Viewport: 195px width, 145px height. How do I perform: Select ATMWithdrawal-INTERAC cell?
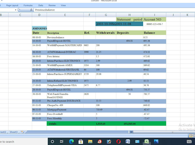[65, 52]
